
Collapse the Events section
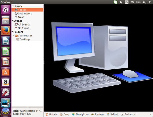pyautogui.click(x=12, y=21)
